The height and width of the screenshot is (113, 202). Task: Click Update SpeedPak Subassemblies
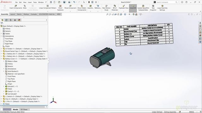click(143, 8)
